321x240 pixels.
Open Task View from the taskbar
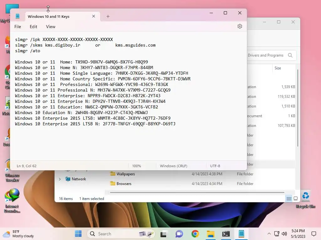click(163, 234)
